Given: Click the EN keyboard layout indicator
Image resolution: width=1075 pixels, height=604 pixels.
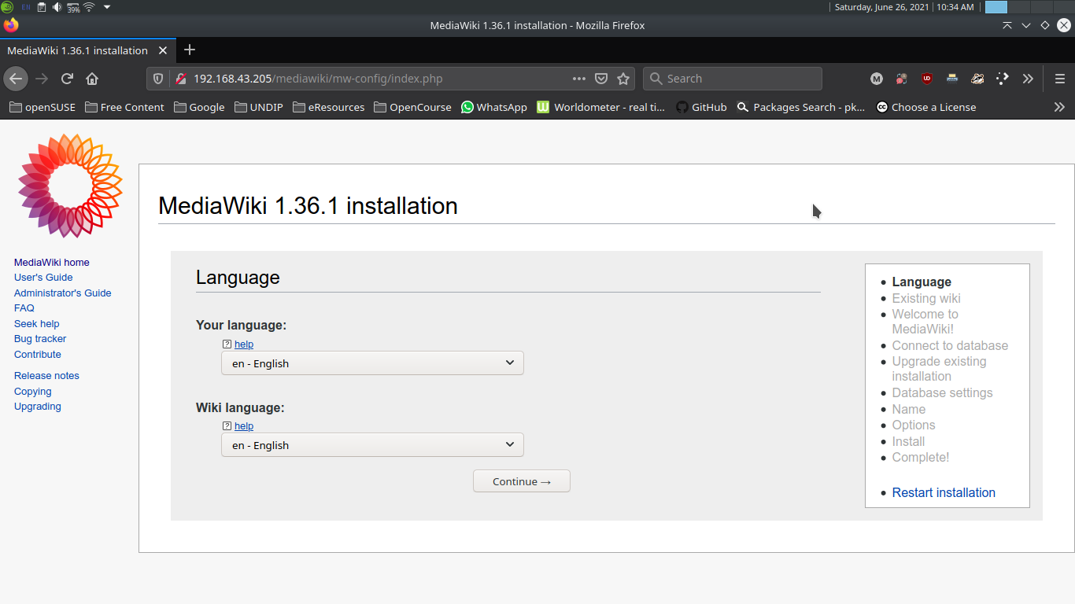Looking at the screenshot, I should tap(26, 7).
